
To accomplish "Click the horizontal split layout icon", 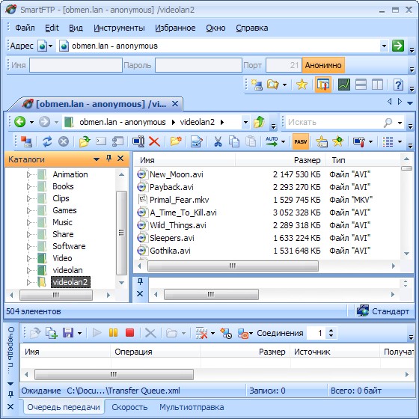I will (361, 85).
